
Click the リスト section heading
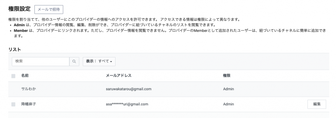pos(14,50)
